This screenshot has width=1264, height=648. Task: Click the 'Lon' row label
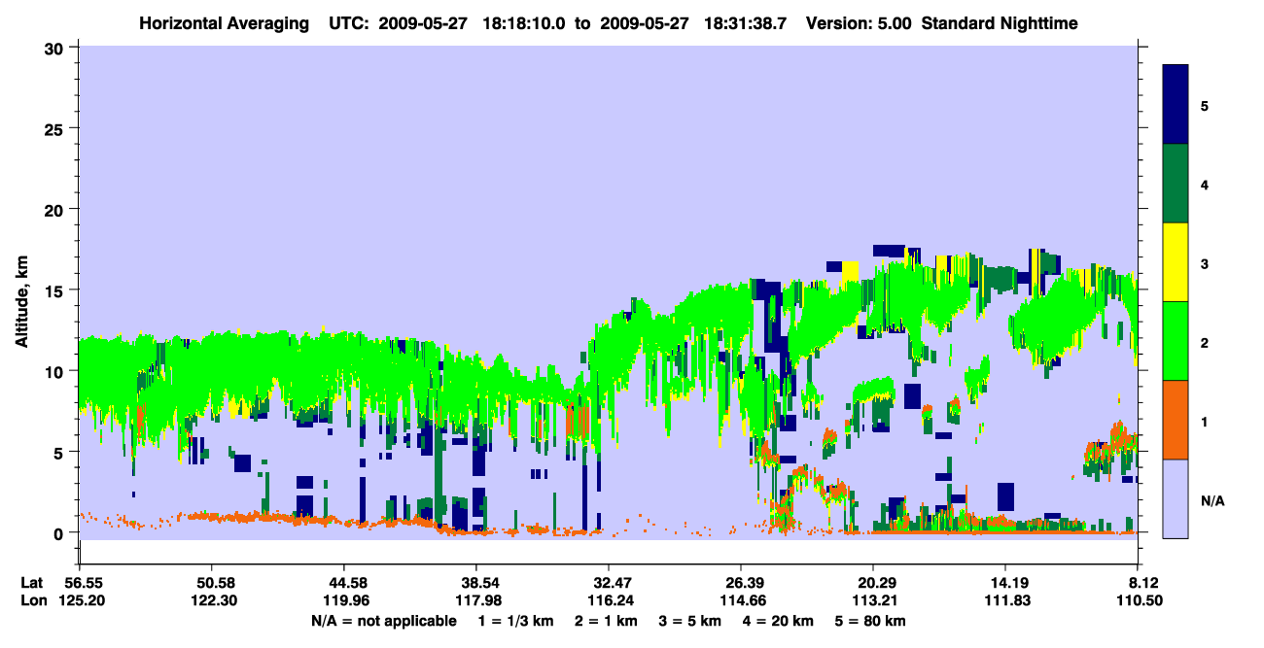click(x=33, y=600)
